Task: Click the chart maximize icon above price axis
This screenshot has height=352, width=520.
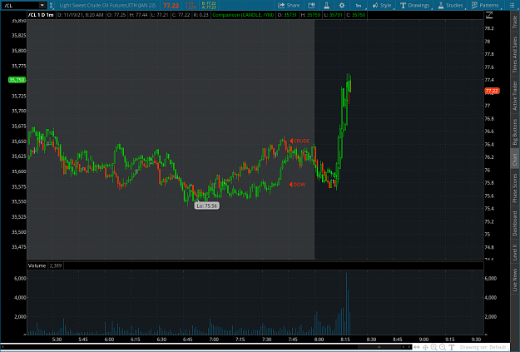Action: pyautogui.click(x=489, y=15)
